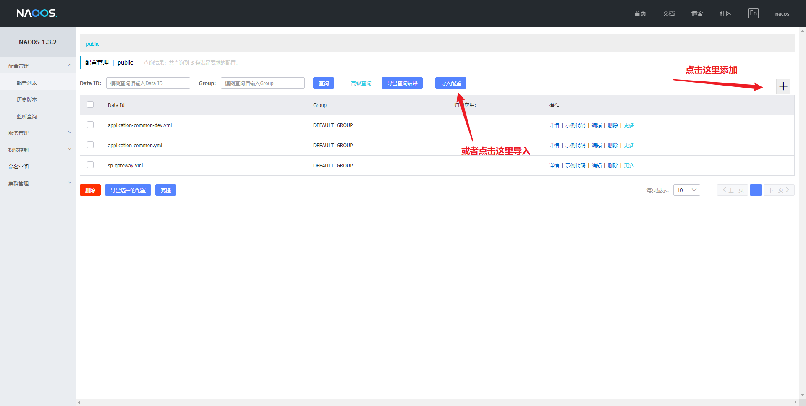Screen dimensions: 806x406
Task: Click the plus icon to add config
Action: point(783,86)
